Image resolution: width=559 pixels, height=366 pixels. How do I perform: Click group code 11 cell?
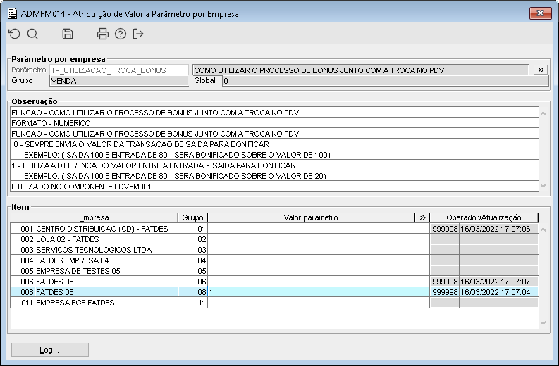pyautogui.click(x=192, y=303)
